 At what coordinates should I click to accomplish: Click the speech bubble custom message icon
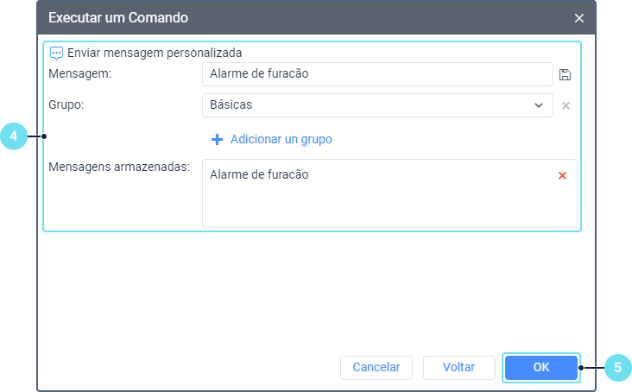pyautogui.click(x=57, y=52)
